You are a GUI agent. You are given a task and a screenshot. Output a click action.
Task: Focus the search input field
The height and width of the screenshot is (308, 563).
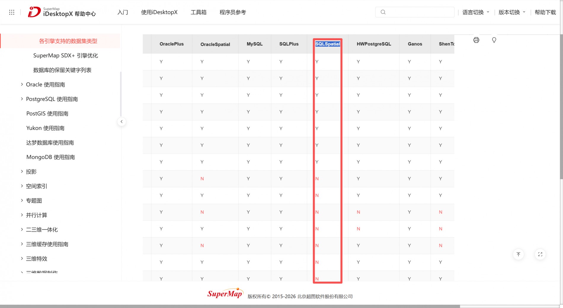point(415,12)
